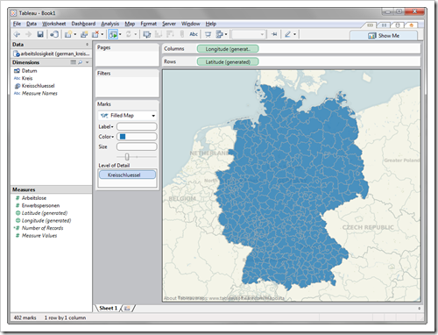Switch to the filmstrip view tab
Image resolution: width=438 pixels, height=335 pixels.
tap(370, 25)
